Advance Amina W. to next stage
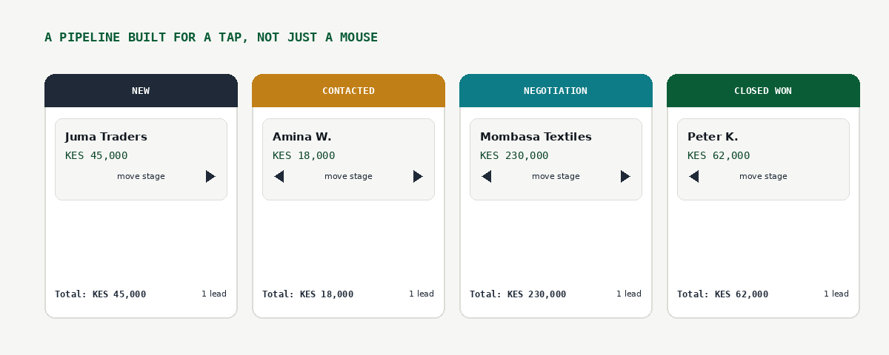Screen dimensions: 889x355 pyautogui.click(x=418, y=176)
